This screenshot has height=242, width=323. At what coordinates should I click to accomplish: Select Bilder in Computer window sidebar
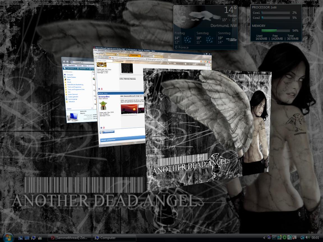[x=69, y=80]
